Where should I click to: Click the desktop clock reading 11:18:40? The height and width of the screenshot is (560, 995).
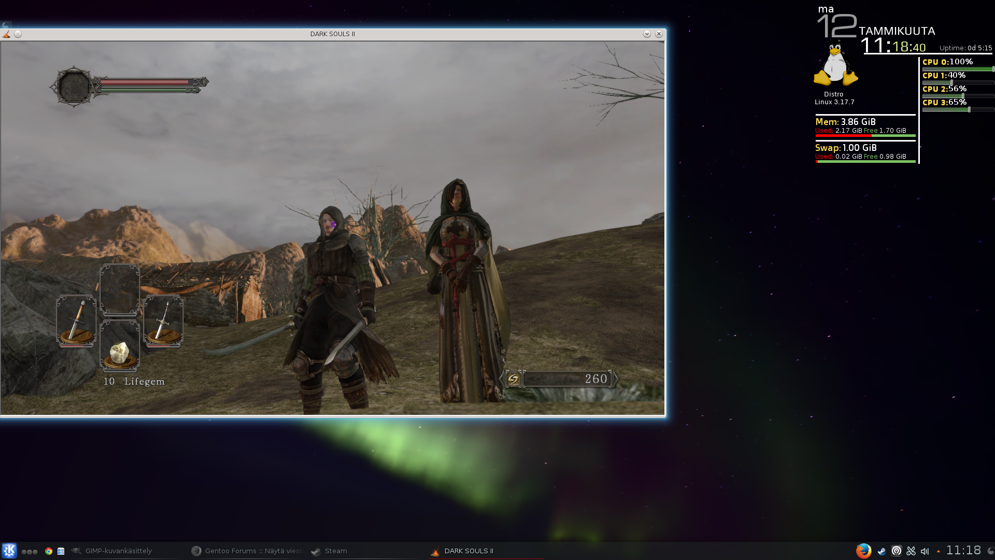point(893,46)
